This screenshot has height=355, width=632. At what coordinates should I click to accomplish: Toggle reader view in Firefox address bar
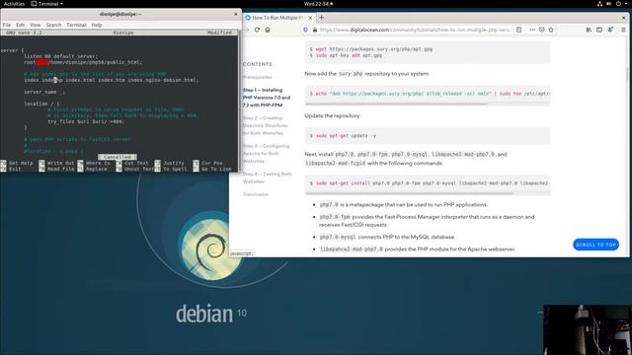point(519,30)
